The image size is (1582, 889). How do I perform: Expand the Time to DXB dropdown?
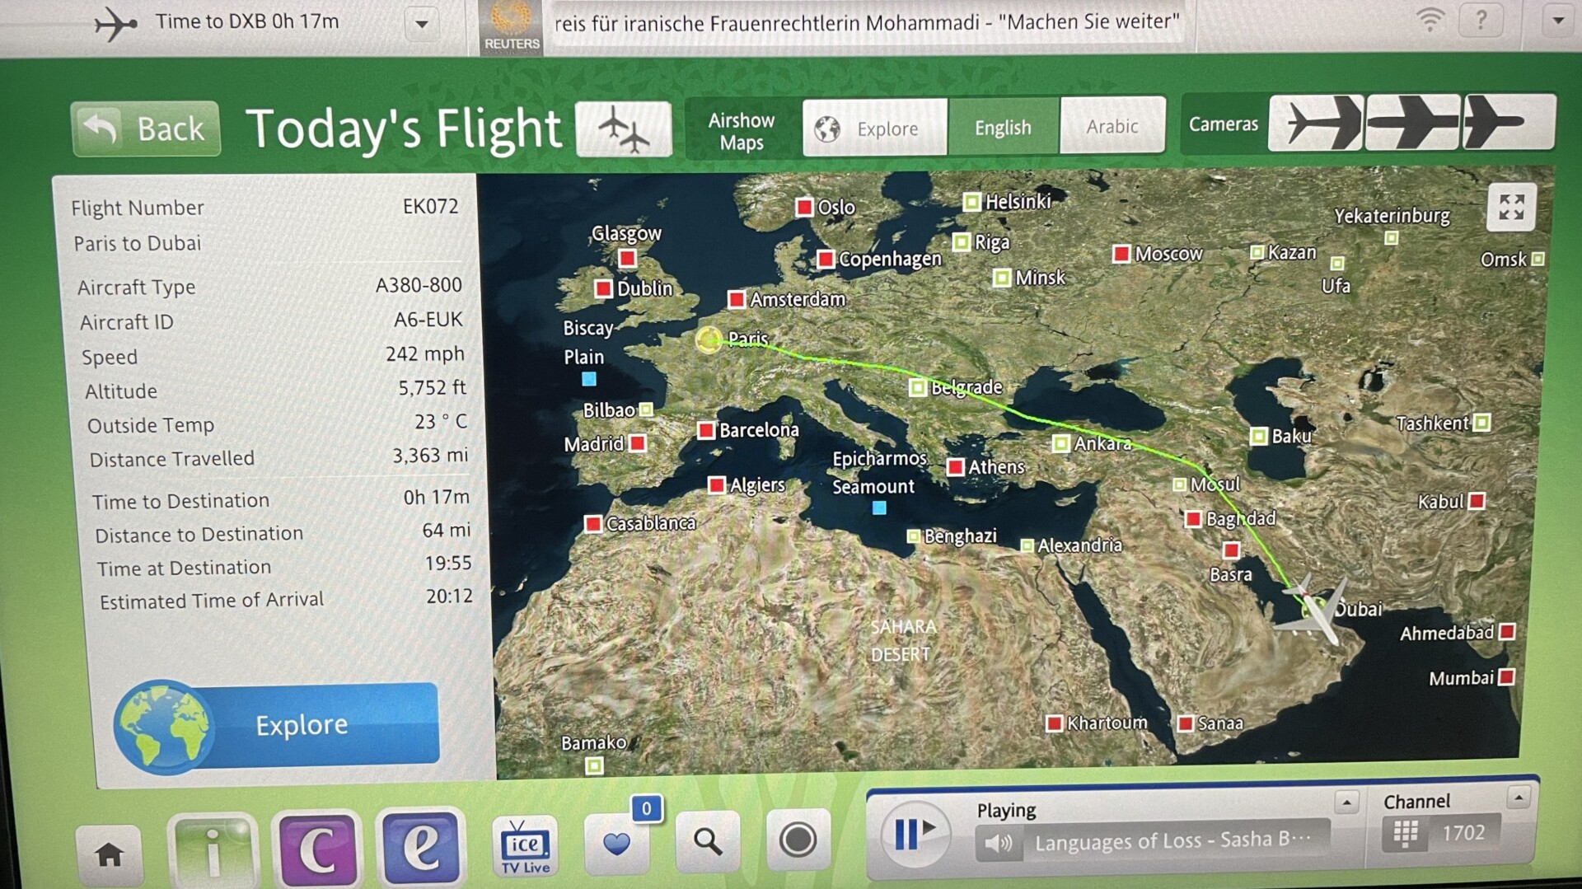tap(422, 23)
